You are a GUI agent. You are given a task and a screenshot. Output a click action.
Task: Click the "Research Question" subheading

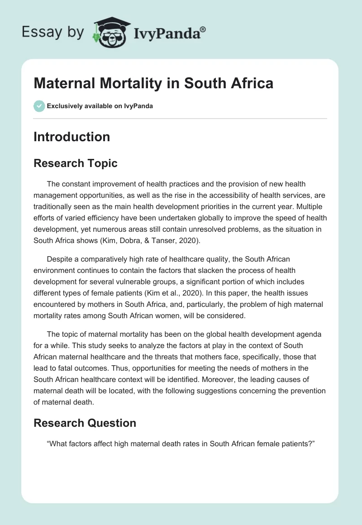tap(85, 423)
